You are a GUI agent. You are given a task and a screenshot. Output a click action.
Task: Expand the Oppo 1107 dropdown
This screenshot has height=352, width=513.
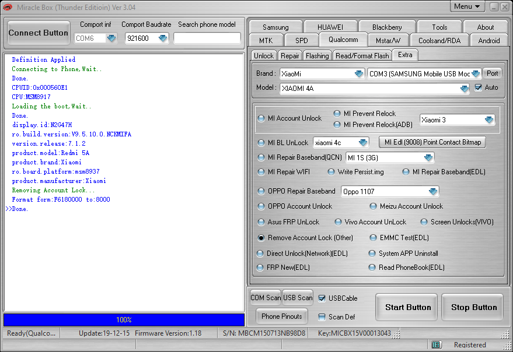pos(433,192)
